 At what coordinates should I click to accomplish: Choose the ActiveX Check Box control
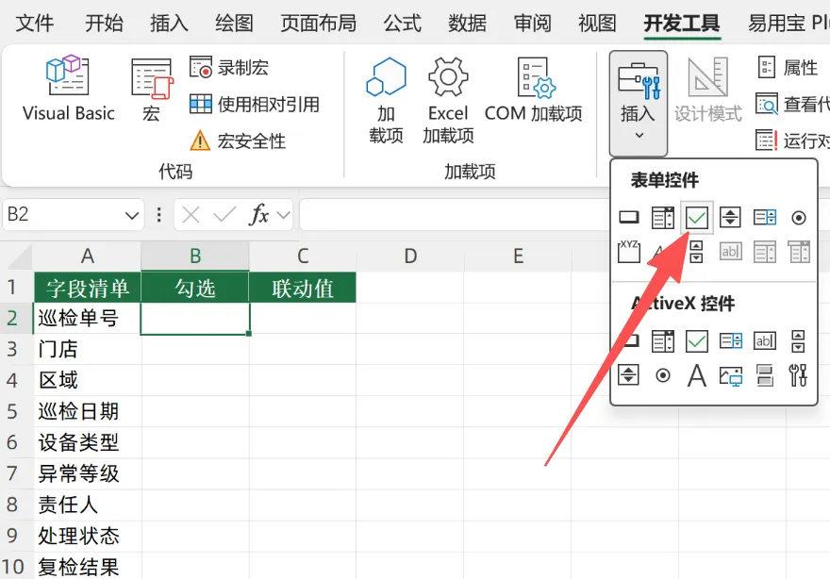[697, 341]
